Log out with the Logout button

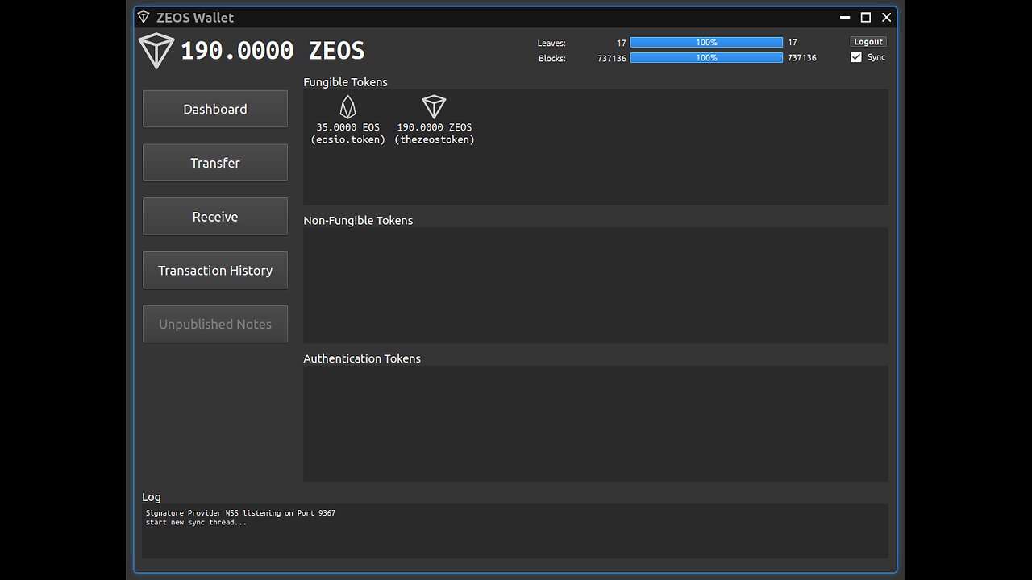868,42
